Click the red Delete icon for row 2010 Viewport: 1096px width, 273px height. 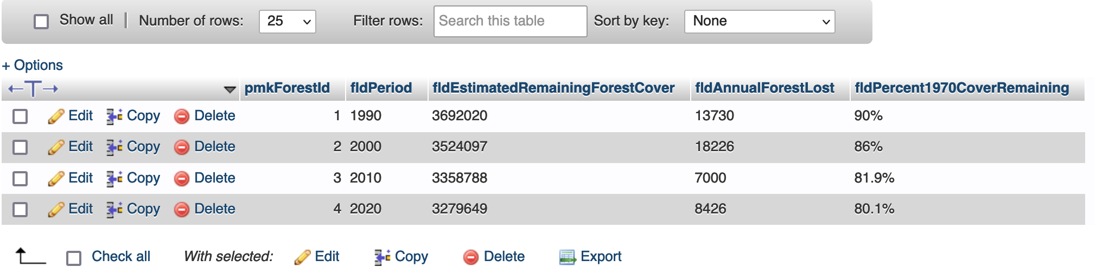(181, 179)
